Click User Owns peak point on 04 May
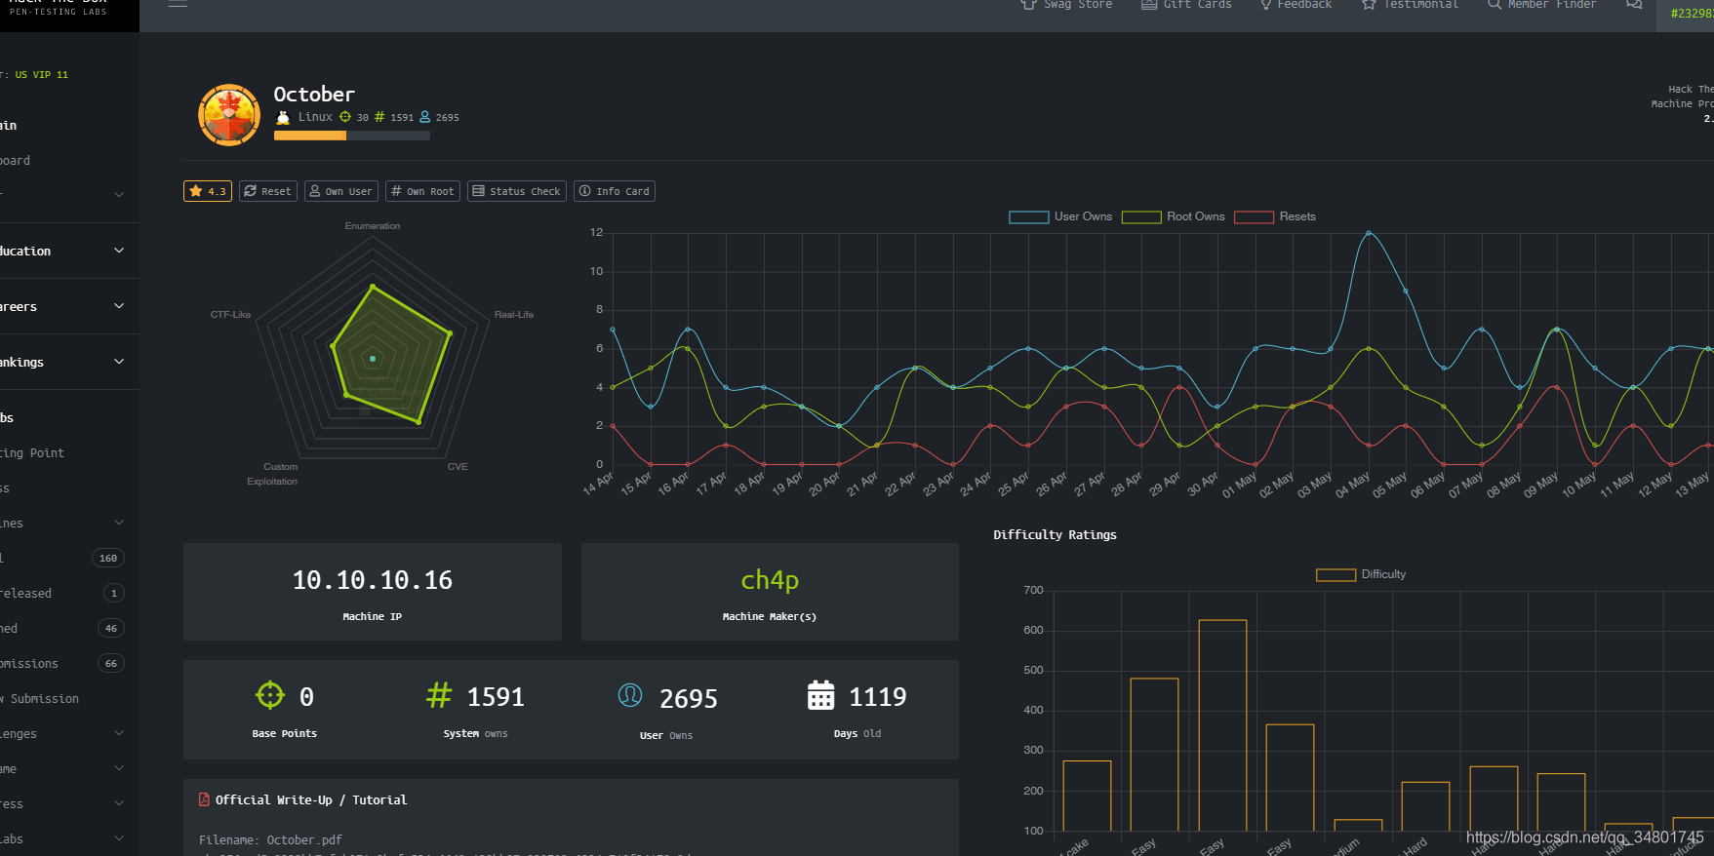 click(x=1368, y=233)
